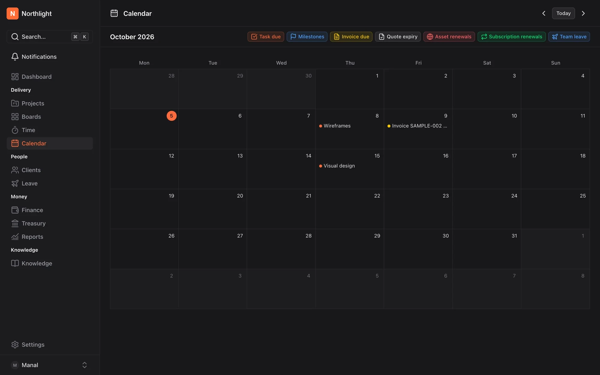Click the Northlight logo icon
Screen dimensions: 600x375
[x=13, y=13]
